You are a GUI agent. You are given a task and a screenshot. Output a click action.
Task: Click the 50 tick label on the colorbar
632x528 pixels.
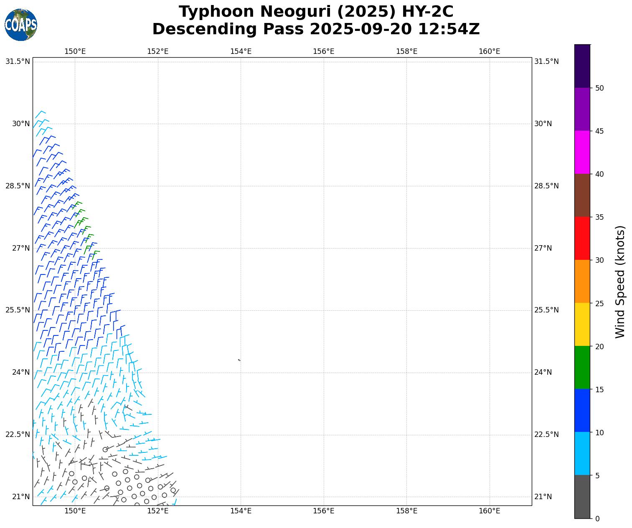599,88
